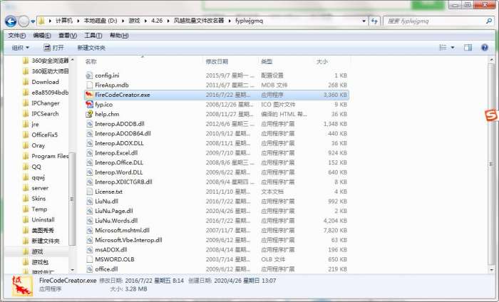Open the 编辑(E) menu
Viewport: 499px width, 302px height.
pos(42,36)
